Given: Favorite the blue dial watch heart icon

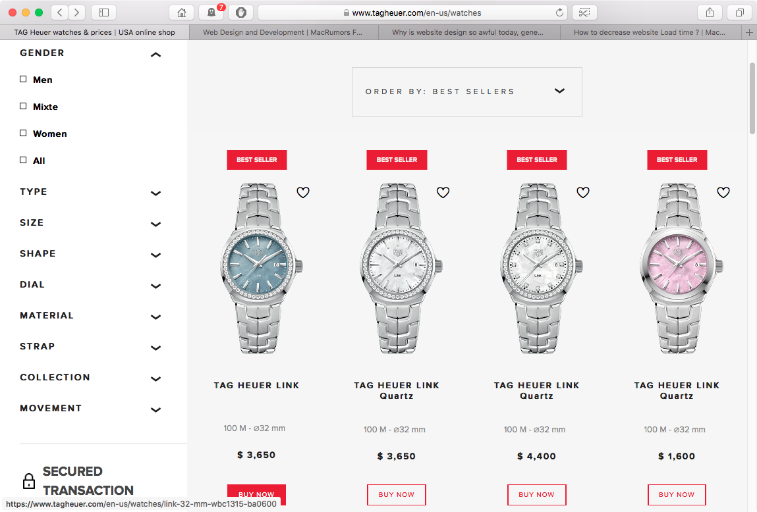Looking at the screenshot, I should [x=302, y=192].
